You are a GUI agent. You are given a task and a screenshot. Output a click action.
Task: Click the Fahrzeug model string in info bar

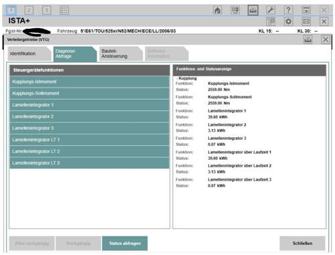[x=128, y=31]
